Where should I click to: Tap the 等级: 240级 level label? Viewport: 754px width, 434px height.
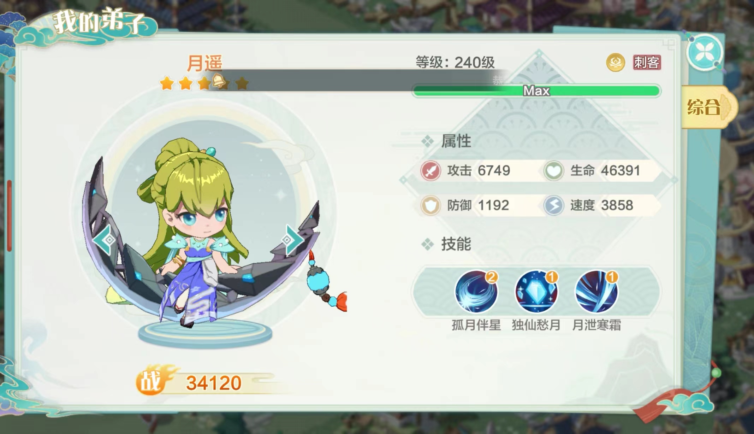pos(455,63)
